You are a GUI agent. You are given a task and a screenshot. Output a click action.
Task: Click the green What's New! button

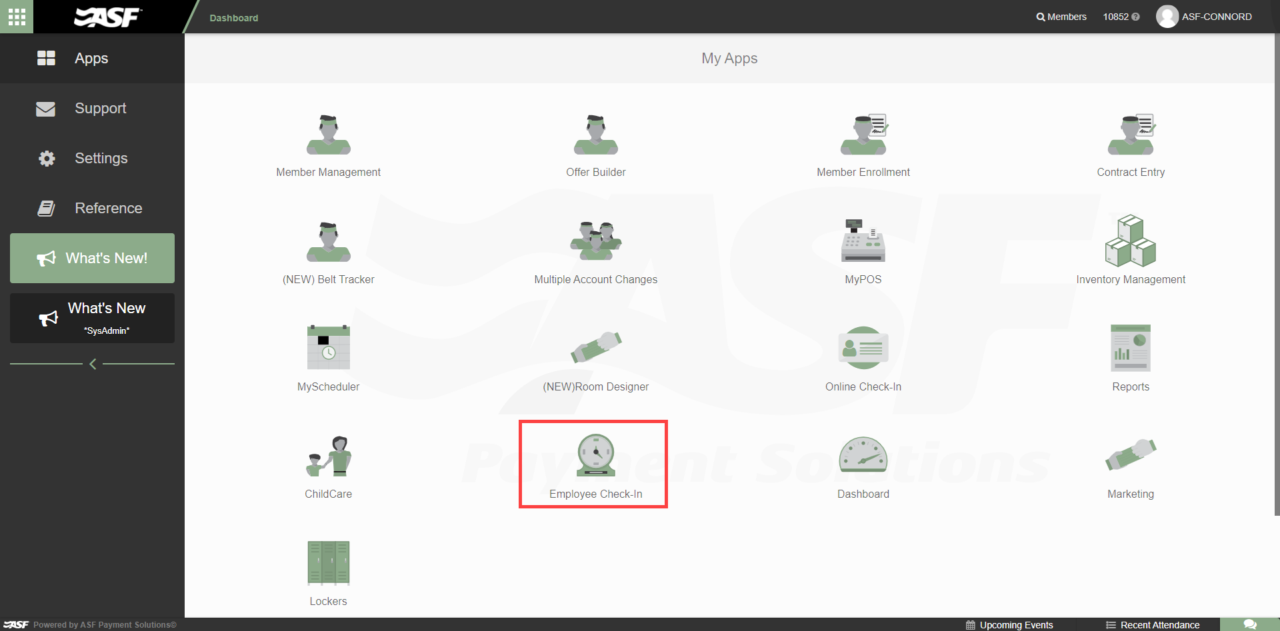(x=92, y=258)
